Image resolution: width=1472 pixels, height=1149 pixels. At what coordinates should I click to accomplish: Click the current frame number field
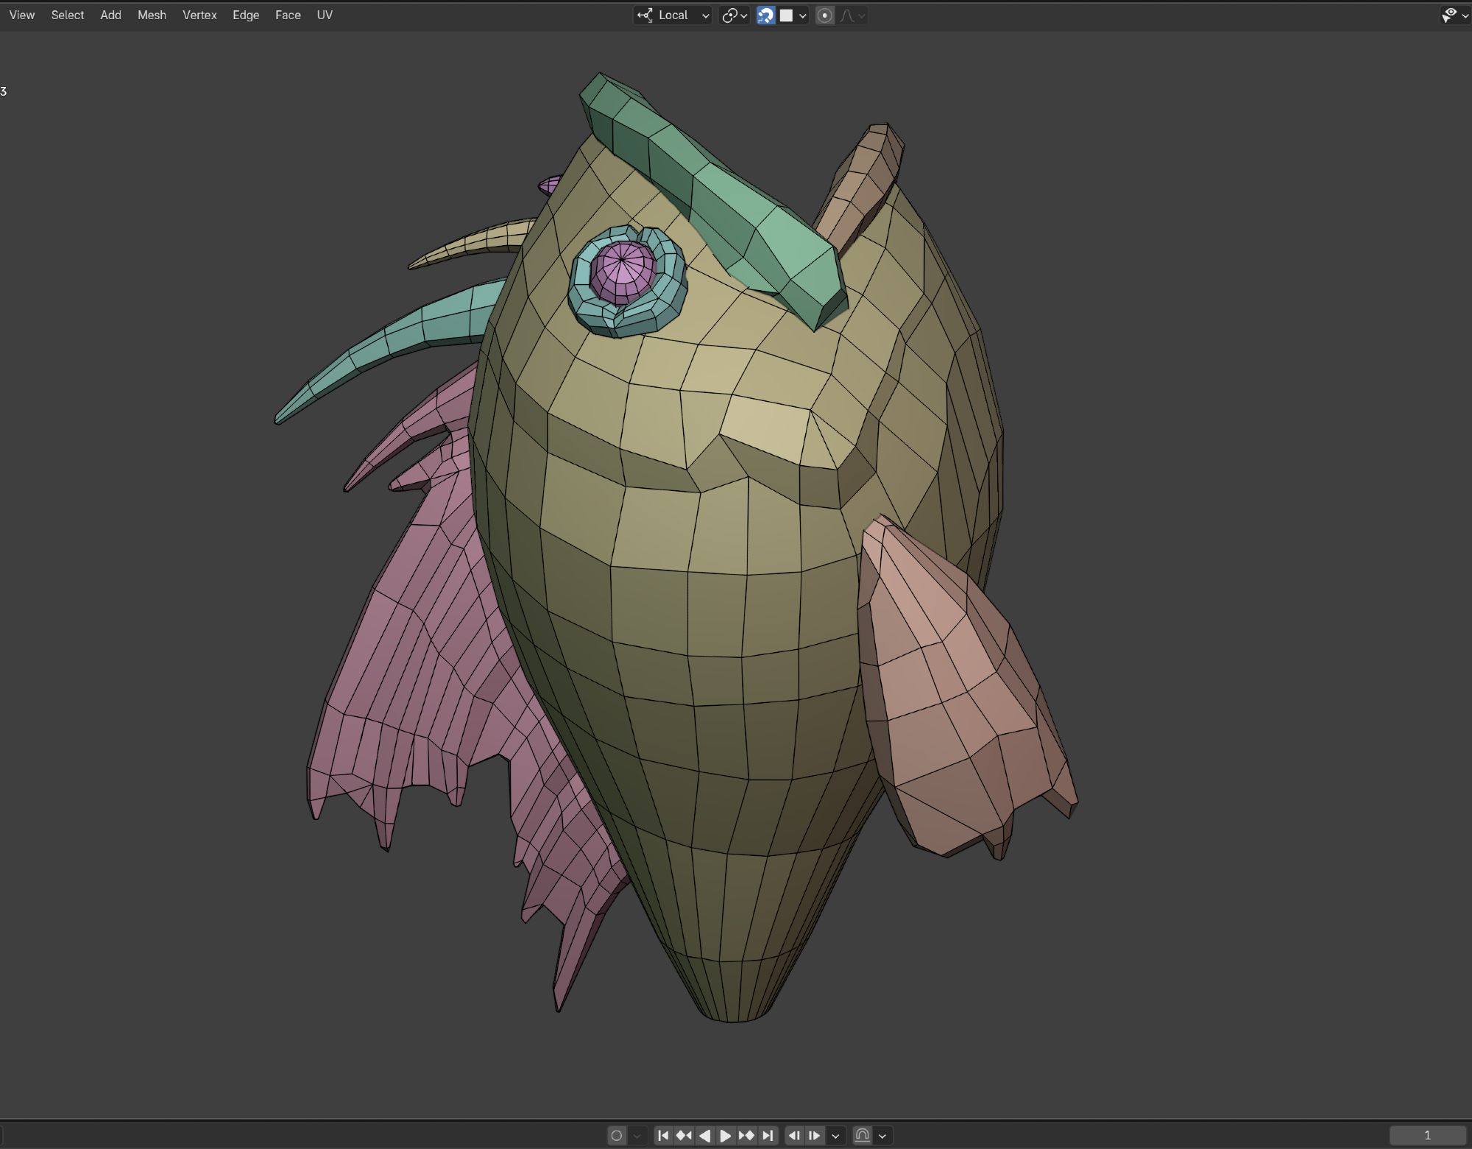pyautogui.click(x=1426, y=1135)
